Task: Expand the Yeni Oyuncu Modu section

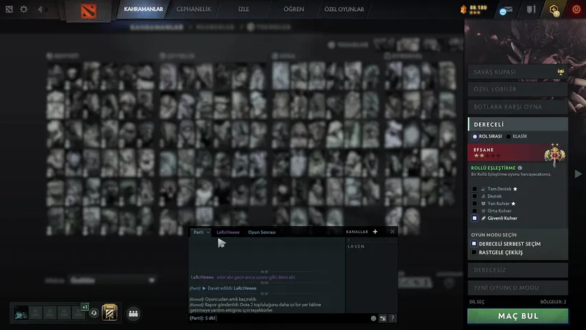Action: click(517, 288)
